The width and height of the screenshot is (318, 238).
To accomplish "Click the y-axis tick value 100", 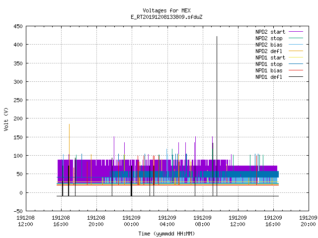I will [x=18, y=156].
